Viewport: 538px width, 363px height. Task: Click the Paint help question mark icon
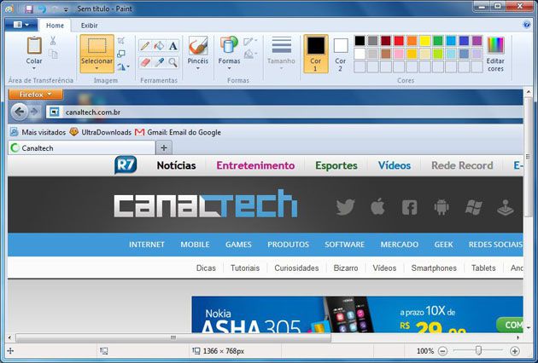point(526,25)
